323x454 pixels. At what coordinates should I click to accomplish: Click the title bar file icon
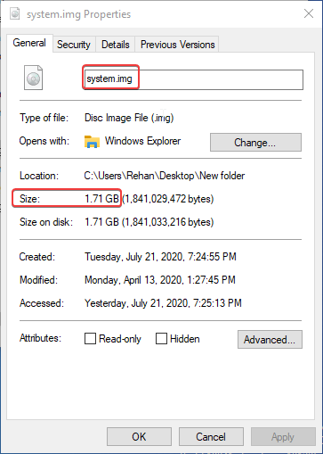tap(15, 13)
